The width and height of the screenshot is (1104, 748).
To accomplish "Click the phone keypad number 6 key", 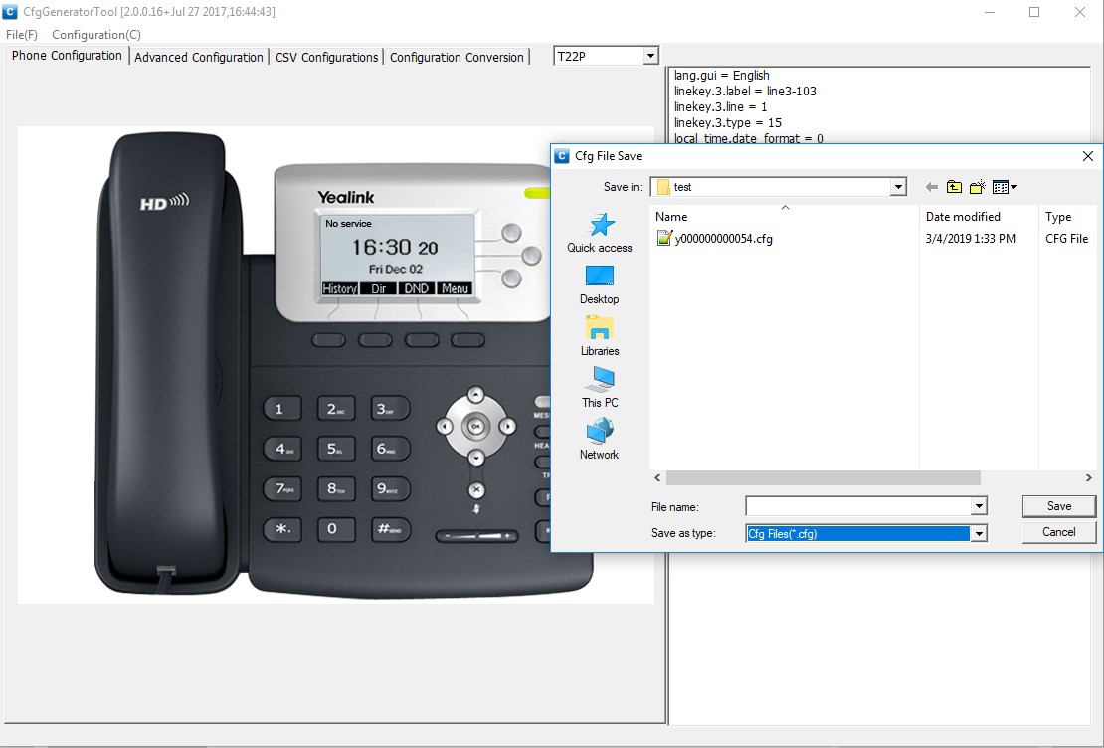I will [x=390, y=449].
